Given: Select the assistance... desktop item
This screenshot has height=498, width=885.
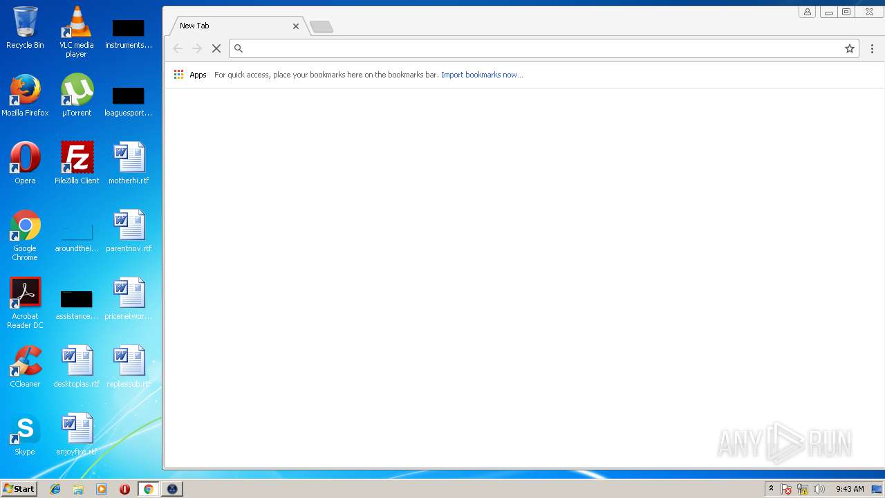Looking at the screenshot, I should pyautogui.click(x=76, y=303).
